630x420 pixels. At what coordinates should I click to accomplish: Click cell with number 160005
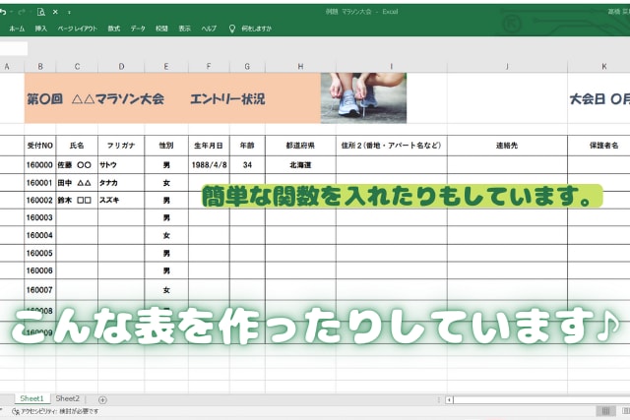(40, 253)
